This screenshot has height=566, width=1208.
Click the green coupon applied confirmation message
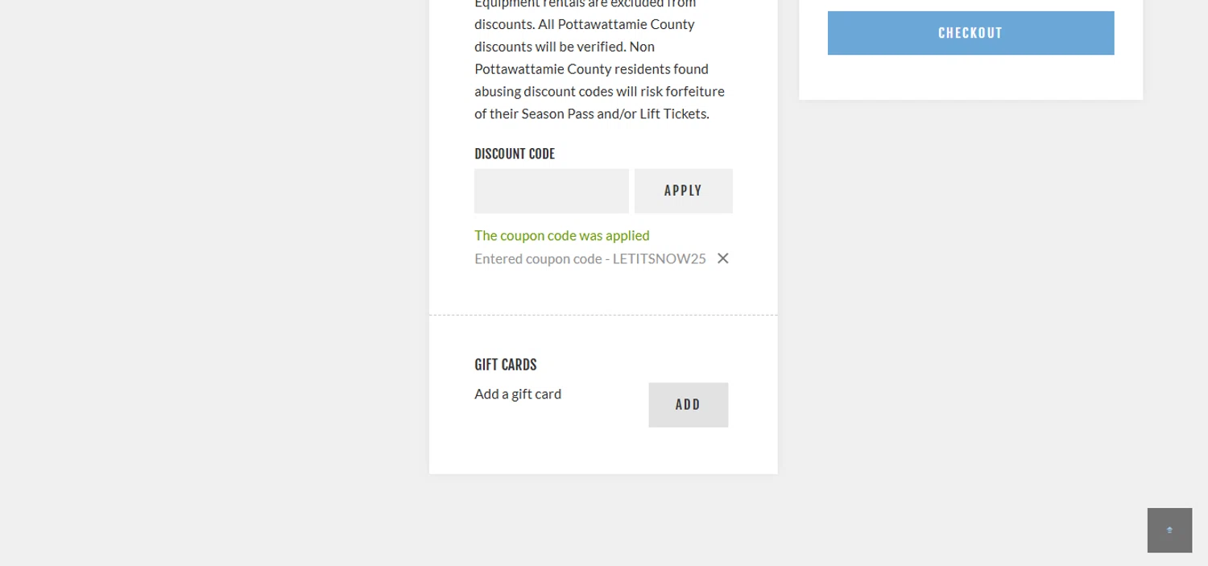(561, 235)
